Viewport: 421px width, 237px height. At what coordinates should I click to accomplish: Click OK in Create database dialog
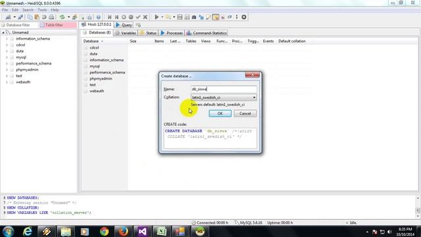(x=220, y=113)
